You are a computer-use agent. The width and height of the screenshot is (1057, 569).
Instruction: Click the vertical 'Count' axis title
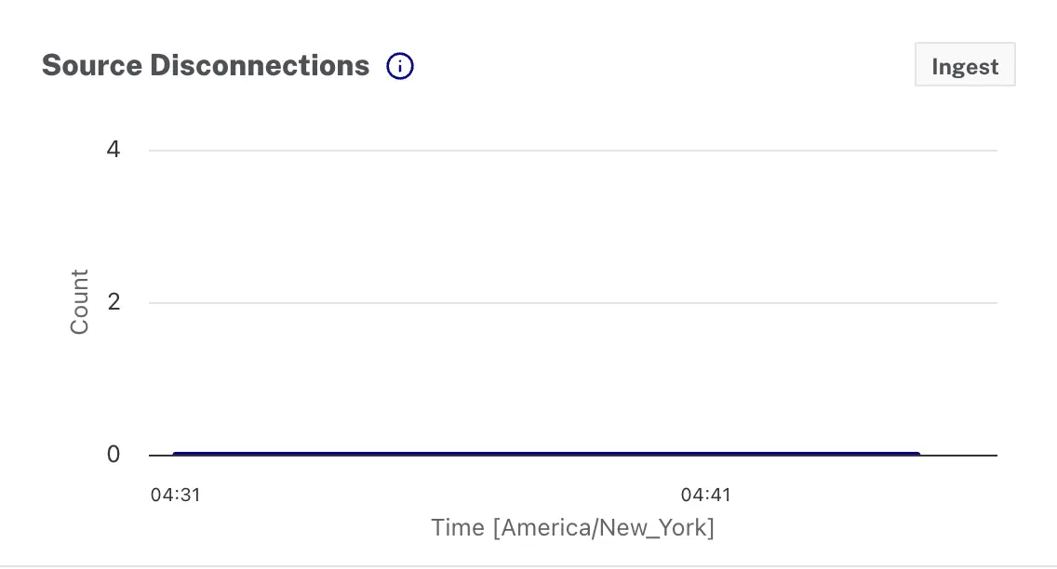coord(79,302)
